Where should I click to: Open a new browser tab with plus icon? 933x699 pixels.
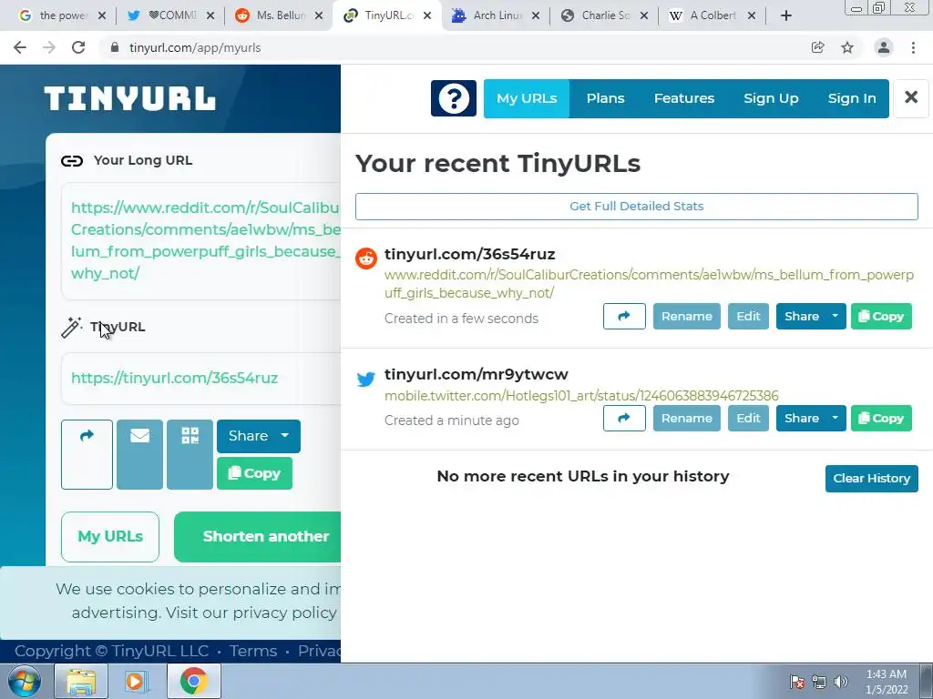click(786, 15)
